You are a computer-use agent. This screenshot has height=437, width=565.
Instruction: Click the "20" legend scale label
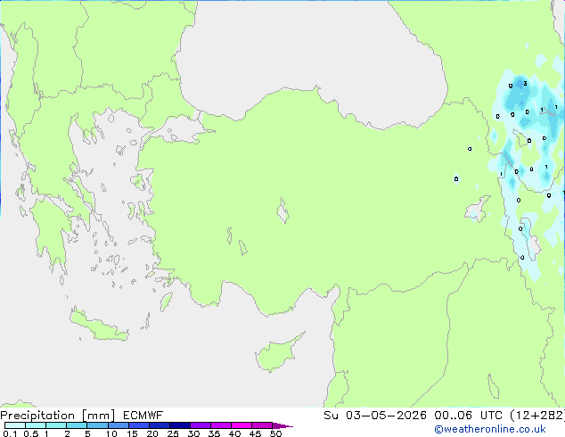(152, 433)
